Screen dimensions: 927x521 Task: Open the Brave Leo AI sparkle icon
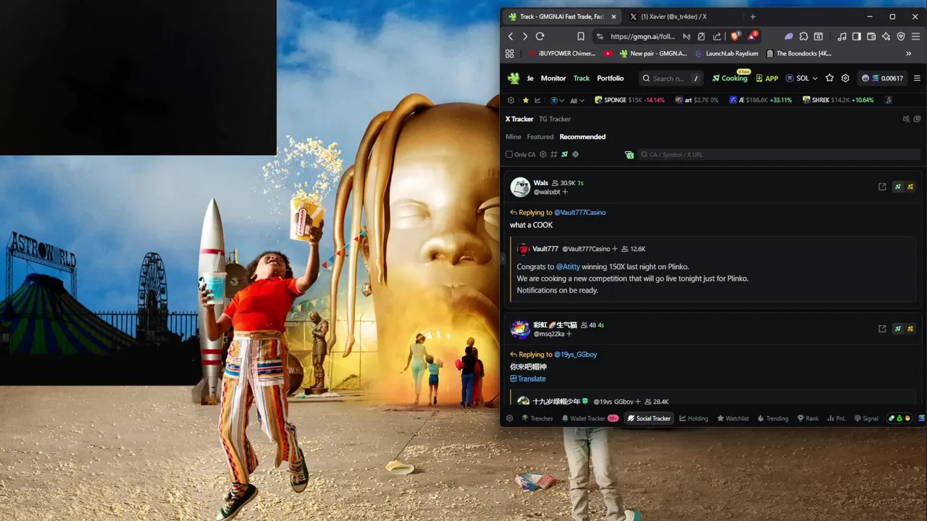coord(886,36)
